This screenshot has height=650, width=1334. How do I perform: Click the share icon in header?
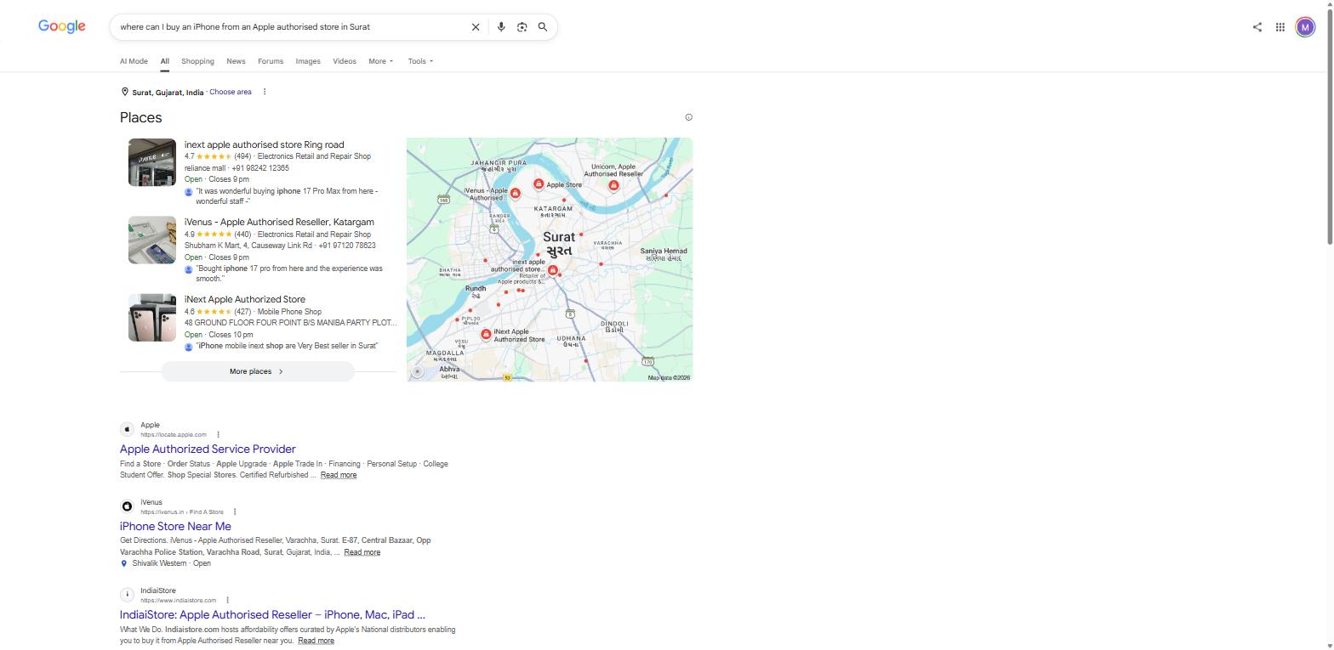(1257, 27)
